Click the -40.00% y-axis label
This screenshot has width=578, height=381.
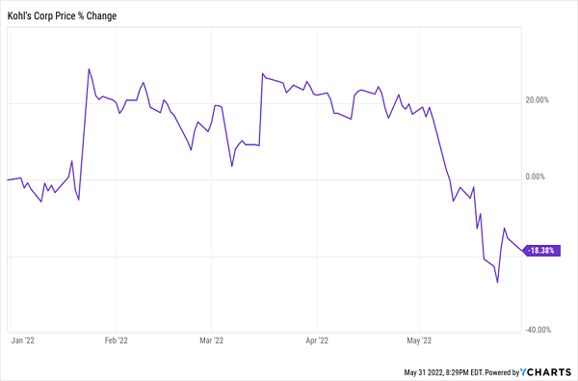point(538,330)
